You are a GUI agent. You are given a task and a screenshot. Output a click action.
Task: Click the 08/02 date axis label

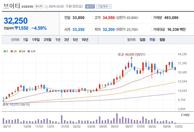(152, 127)
